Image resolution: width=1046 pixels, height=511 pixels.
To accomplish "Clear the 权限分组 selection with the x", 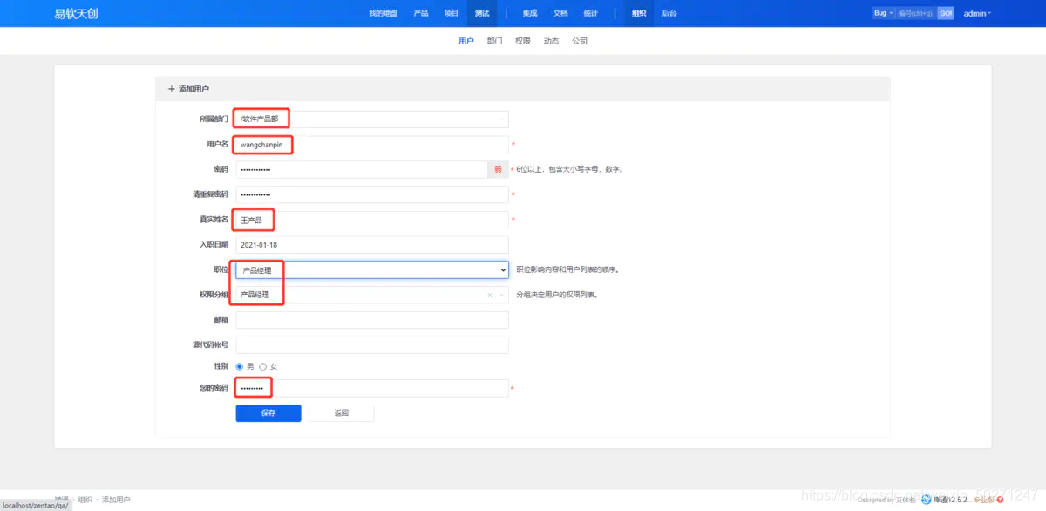I will point(489,295).
